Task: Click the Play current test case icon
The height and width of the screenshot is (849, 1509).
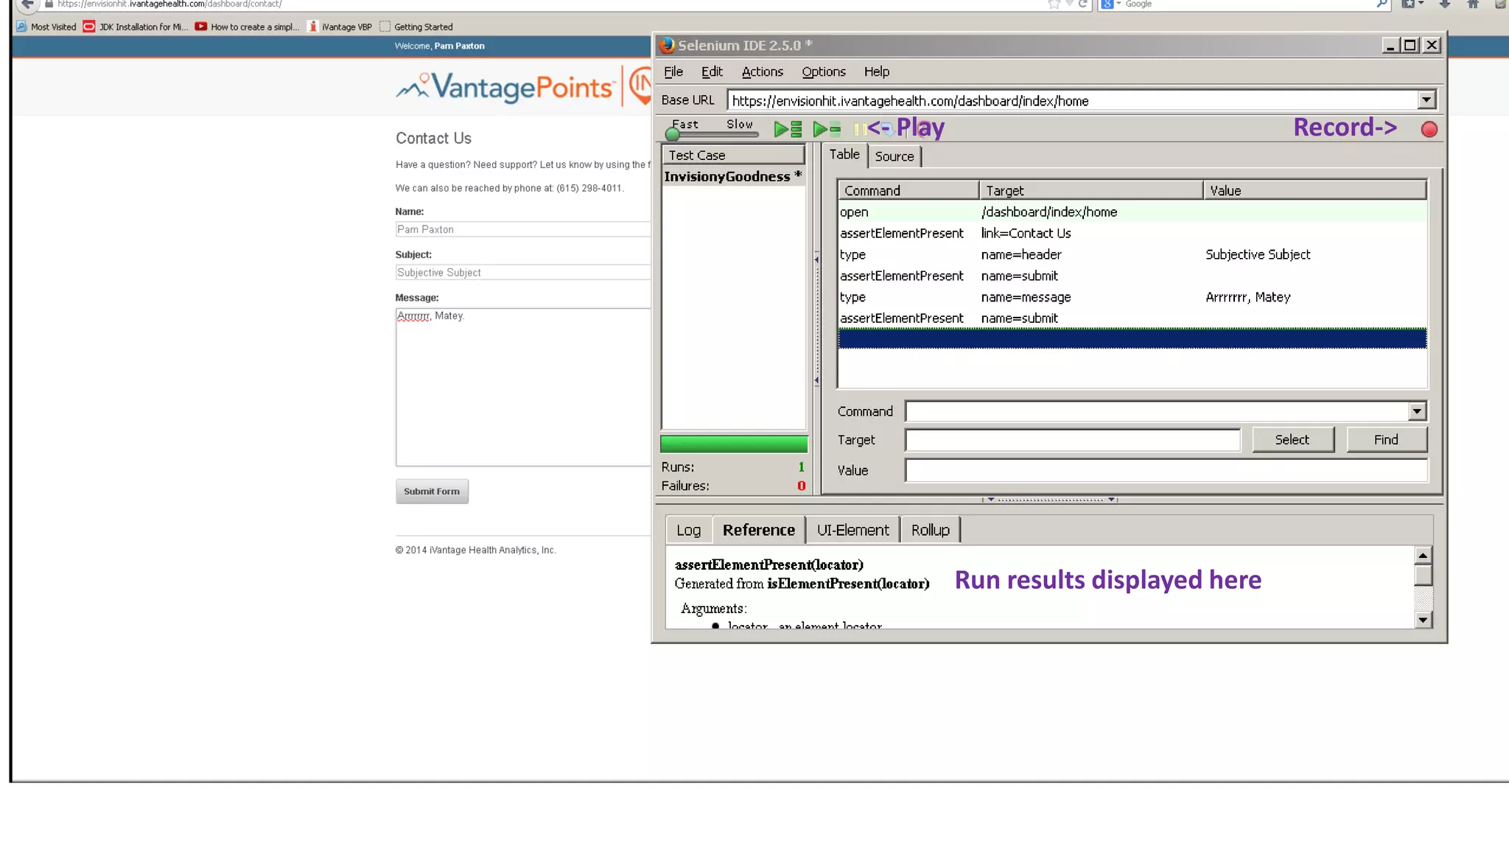Action: click(x=826, y=130)
